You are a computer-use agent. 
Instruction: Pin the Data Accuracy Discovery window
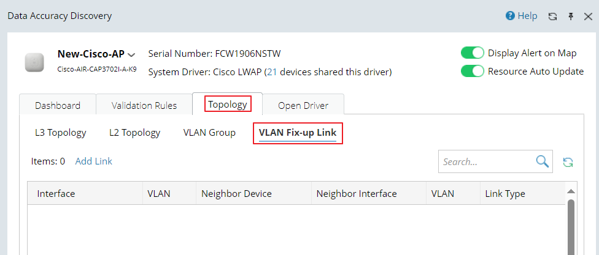coord(570,17)
